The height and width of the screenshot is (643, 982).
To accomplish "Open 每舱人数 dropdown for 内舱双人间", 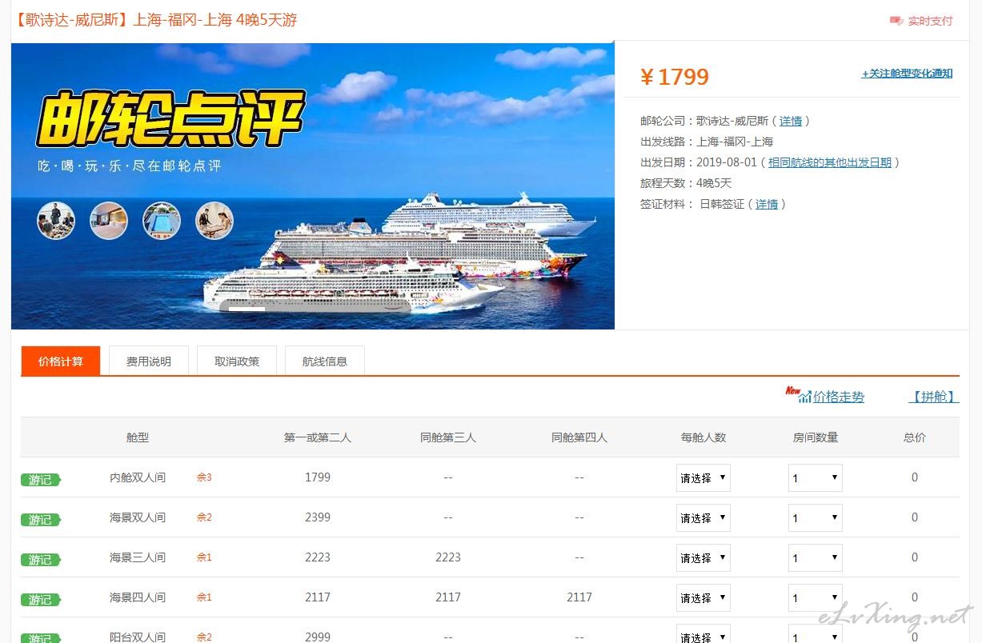I will pos(703,477).
